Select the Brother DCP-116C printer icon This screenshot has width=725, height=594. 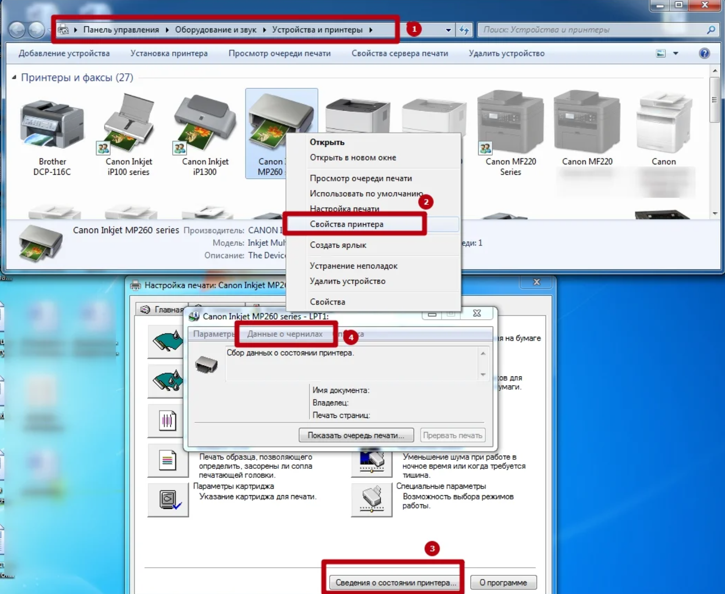point(52,126)
